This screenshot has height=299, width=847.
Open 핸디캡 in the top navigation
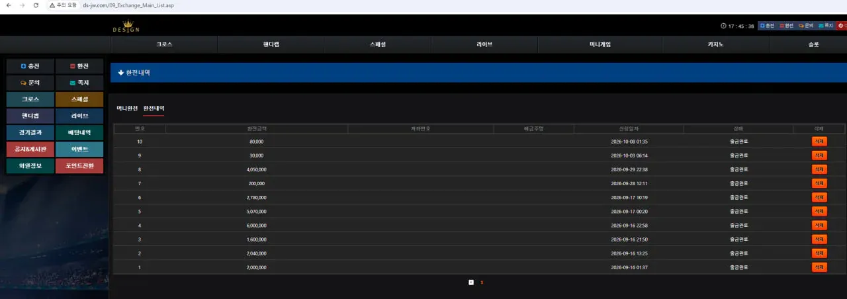tap(271, 44)
